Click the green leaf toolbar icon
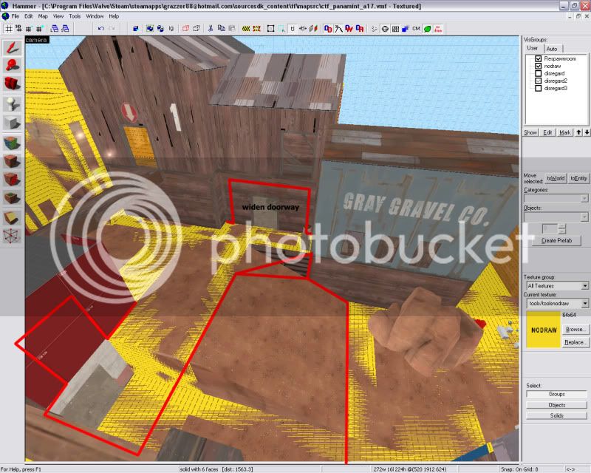Image resolution: width=591 pixels, height=473 pixels. coord(428,29)
